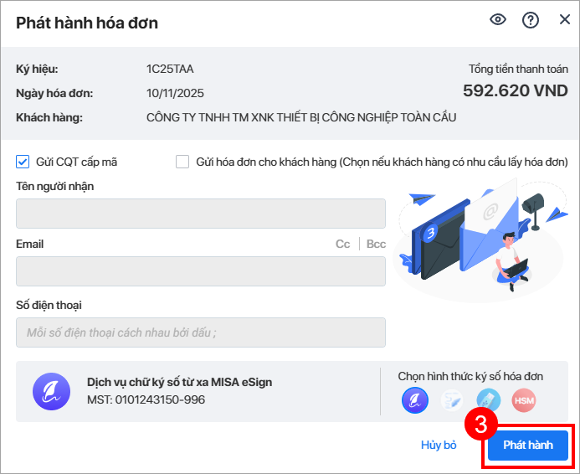
Task: Uncheck the Gửi CQT cấp mã checkbox
Action: [23, 162]
